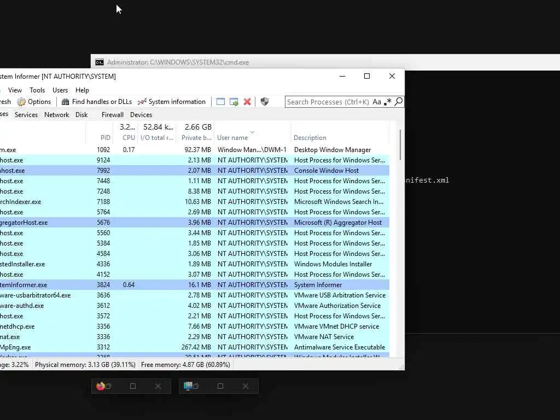Select VMware Authorization Service row
560x420 pixels.
(195, 305)
